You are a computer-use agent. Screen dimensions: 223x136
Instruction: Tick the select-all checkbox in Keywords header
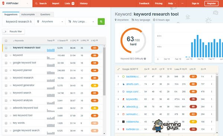tap(6, 41)
